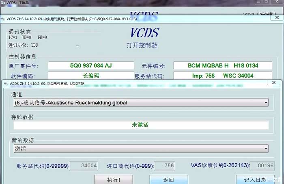
Task: Click the Imp: 758 WSC 34004 field
Action: (x=223, y=76)
